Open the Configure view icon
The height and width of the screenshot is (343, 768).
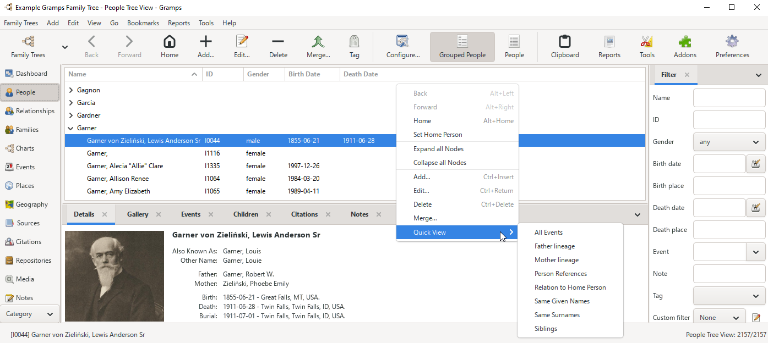click(x=402, y=42)
